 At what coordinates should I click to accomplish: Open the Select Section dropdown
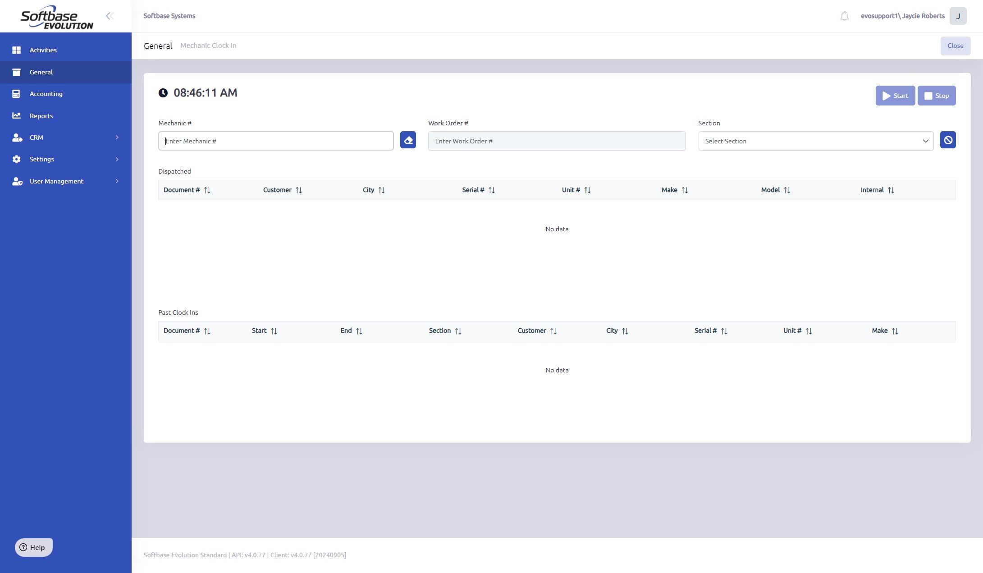[815, 141]
